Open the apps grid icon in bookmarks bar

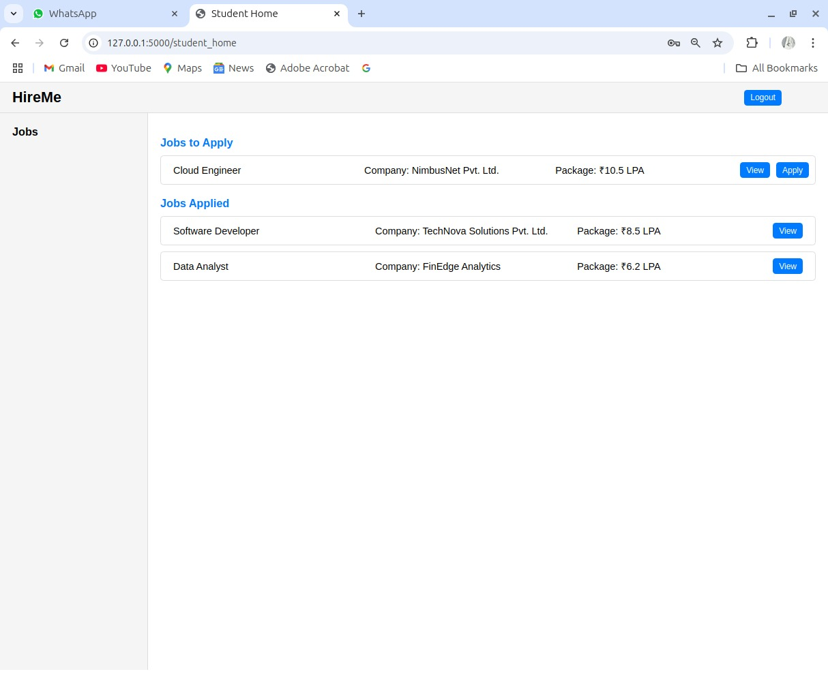(x=18, y=68)
